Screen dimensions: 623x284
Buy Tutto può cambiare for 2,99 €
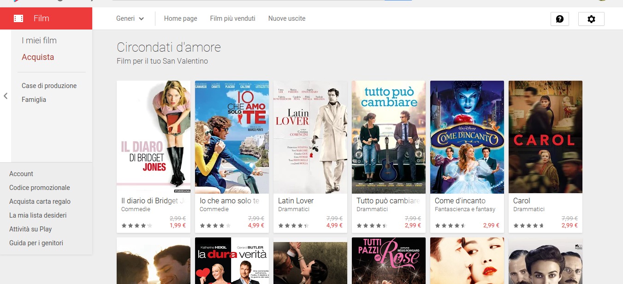[x=413, y=225]
